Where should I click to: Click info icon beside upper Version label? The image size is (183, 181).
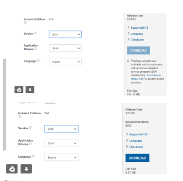point(35,33)
